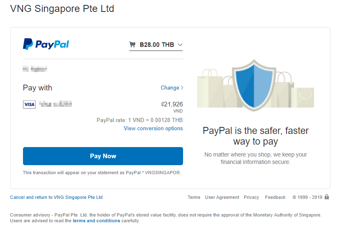
Task: Click the Pay Now button
Action: tap(103, 156)
